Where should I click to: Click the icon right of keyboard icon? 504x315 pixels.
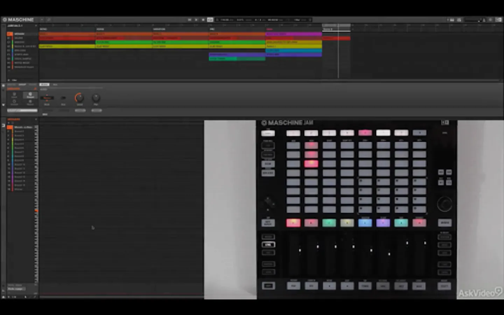point(459,20)
